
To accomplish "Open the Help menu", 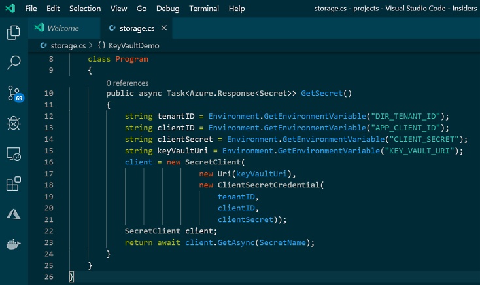I will [x=237, y=9].
